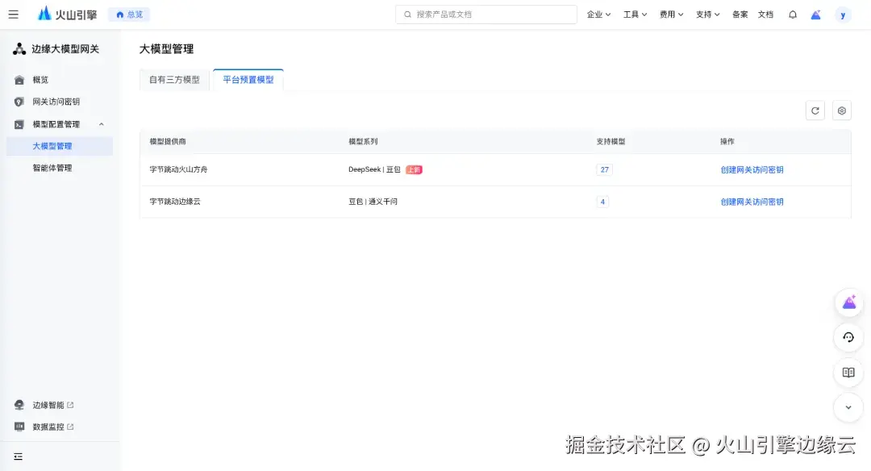Collapse the floating button group chevron

point(848,407)
